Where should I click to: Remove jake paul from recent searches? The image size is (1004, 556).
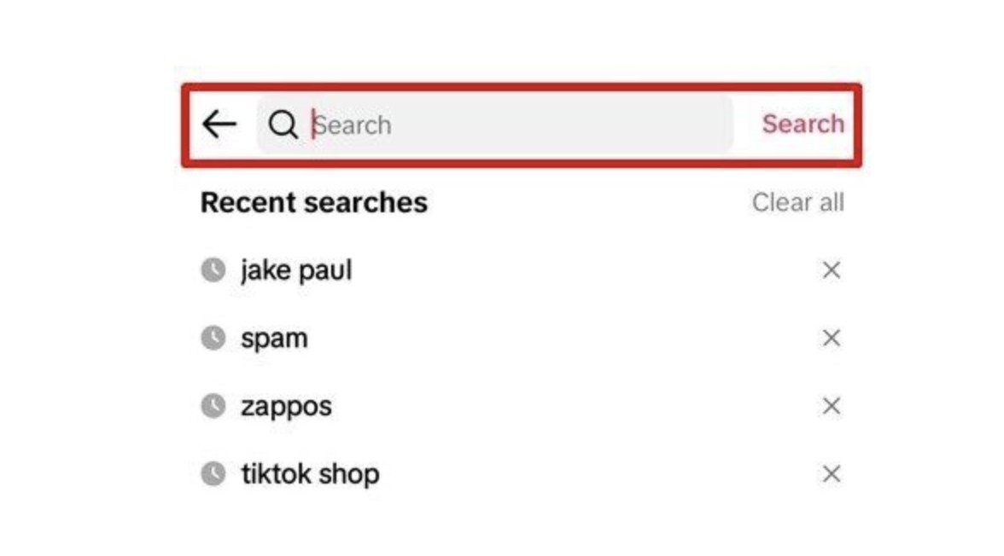point(831,270)
